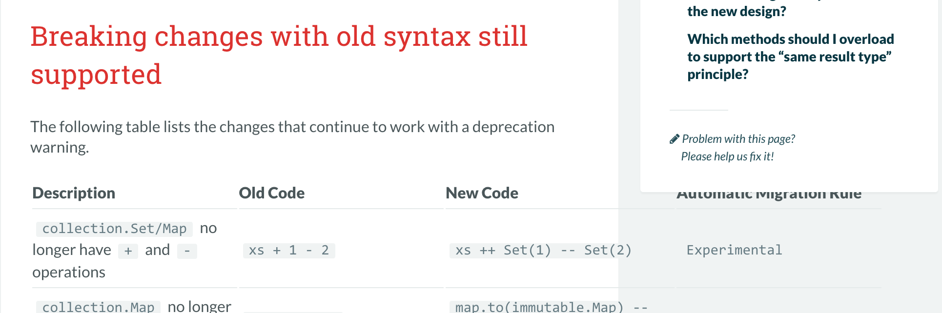The height and width of the screenshot is (313, 942).
Task: Select the New Code column header
Action: [x=482, y=193]
